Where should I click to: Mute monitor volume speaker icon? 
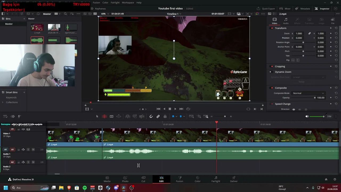[307, 117]
